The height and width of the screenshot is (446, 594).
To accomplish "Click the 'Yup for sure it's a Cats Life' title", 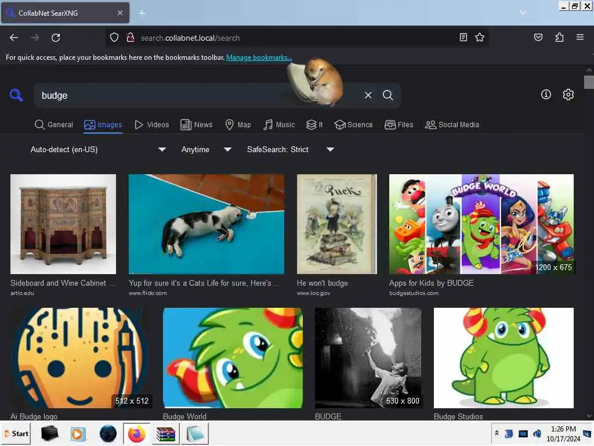I will 205,283.
